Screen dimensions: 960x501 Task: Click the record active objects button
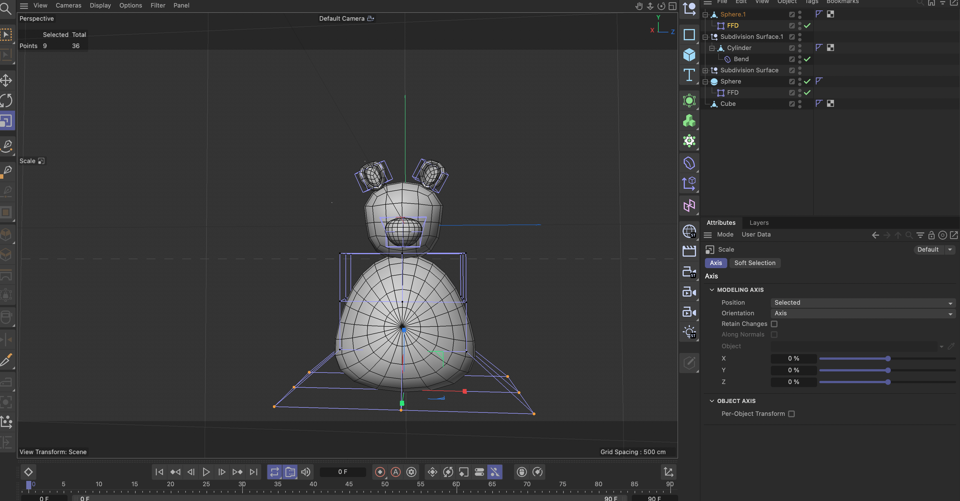coord(380,472)
